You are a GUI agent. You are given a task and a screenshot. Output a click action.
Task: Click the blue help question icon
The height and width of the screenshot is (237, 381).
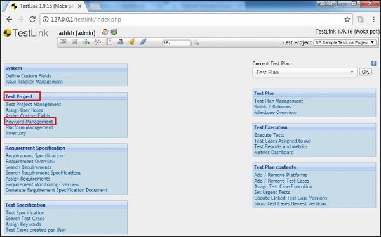click(x=374, y=63)
